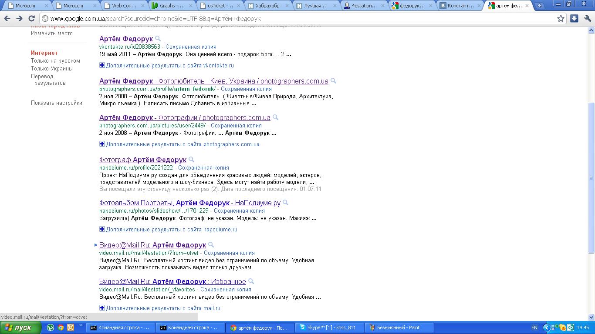Open Фотолюбитель - Киев, Украина result link
595x334 pixels.
[214, 81]
